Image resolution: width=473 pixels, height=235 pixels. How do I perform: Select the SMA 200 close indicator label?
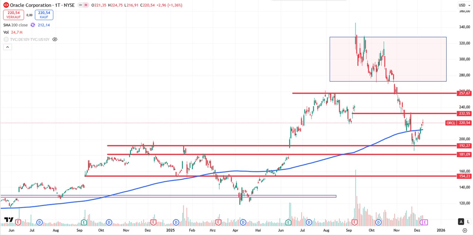tap(15, 25)
